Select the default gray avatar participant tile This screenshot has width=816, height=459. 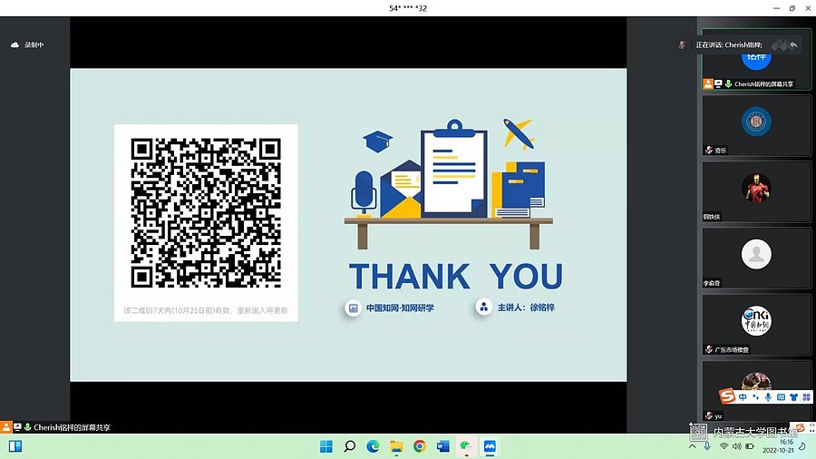(756, 259)
